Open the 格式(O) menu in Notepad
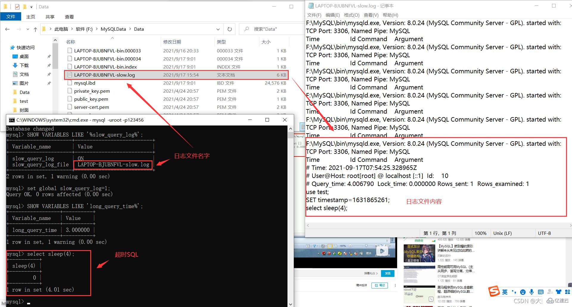Image resolution: width=572 pixels, height=307 pixels. 352,15
